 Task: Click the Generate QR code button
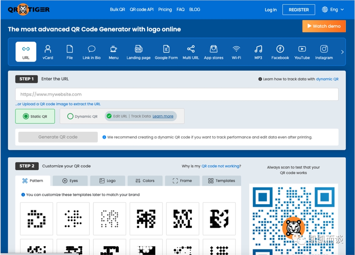coord(58,137)
